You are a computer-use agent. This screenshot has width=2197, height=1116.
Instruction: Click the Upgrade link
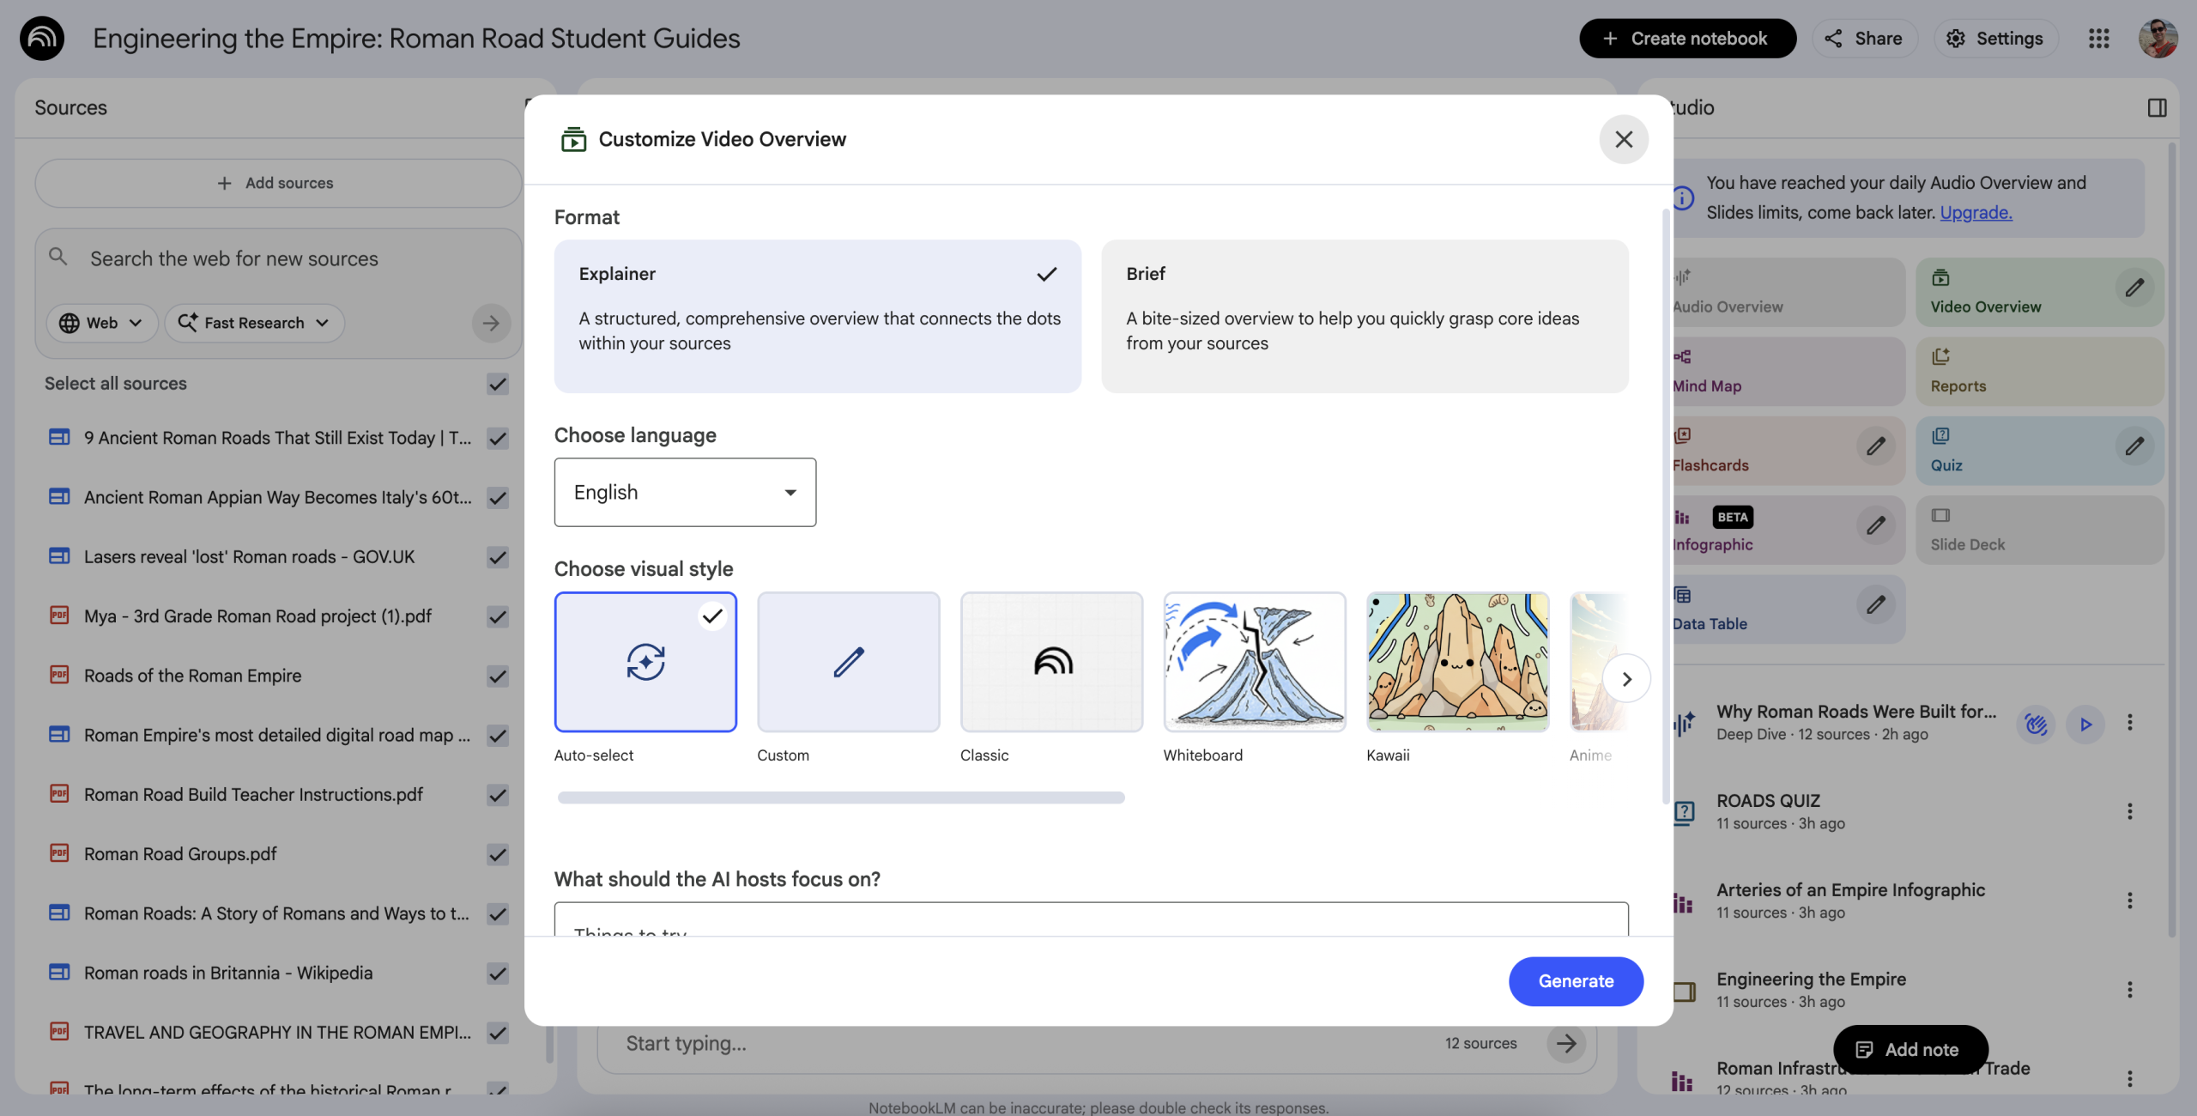[x=1976, y=212]
